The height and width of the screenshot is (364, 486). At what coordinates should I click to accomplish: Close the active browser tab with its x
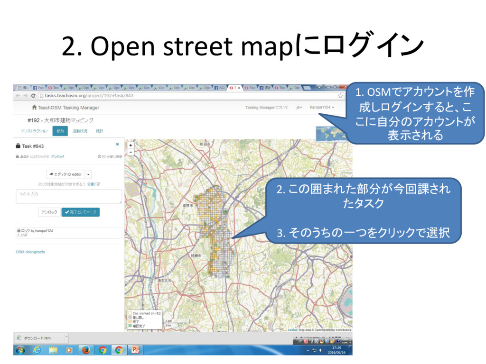coord(239,88)
